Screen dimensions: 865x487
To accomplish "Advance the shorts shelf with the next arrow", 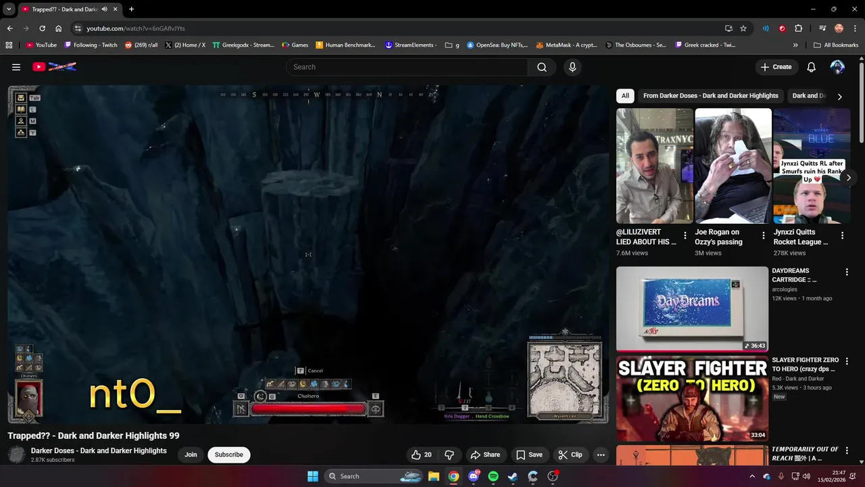I will (x=848, y=178).
